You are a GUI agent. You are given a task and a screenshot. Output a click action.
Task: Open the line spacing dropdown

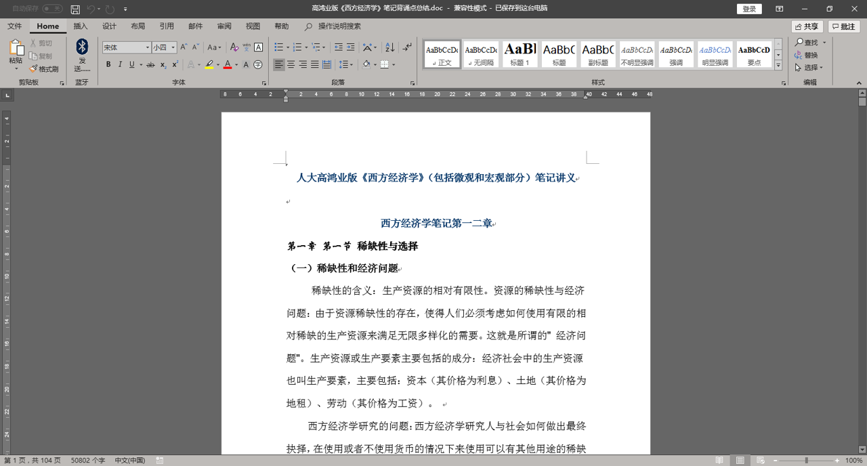[345, 65]
